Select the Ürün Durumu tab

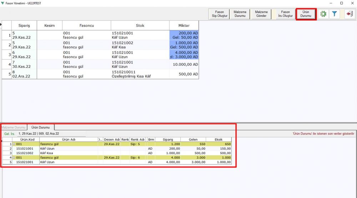(40, 127)
